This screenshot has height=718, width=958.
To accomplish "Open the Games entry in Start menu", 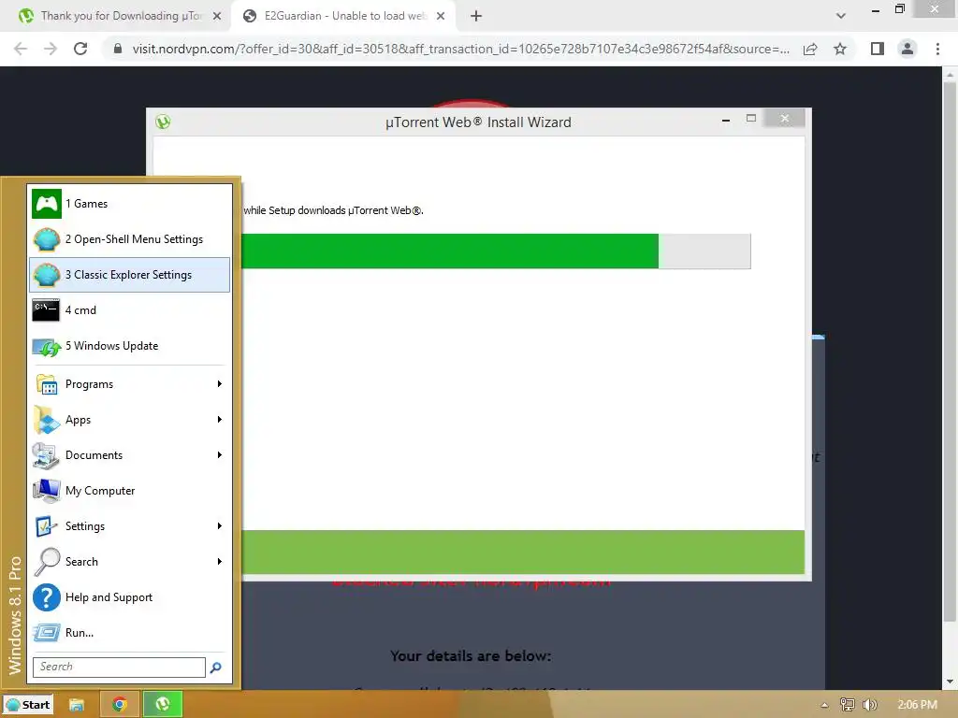I will pyautogui.click(x=129, y=204).
